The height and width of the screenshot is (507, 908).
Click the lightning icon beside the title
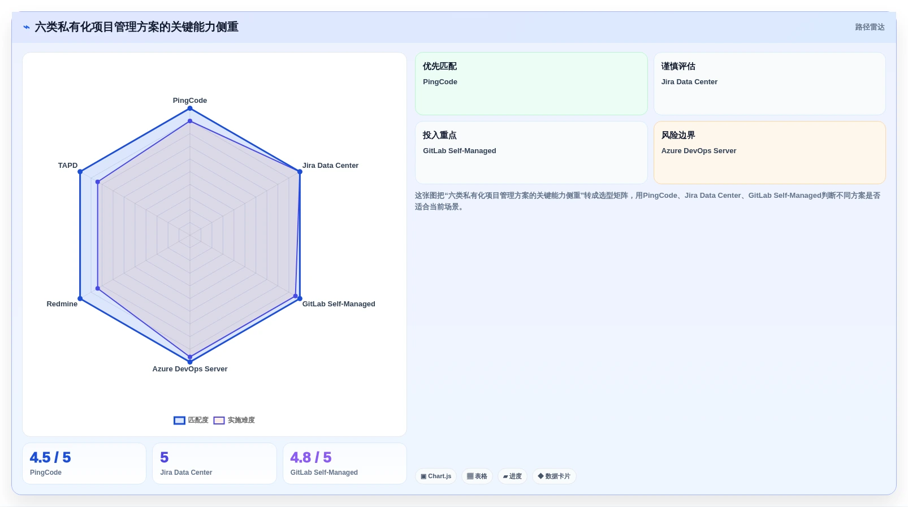tap(27, 27)
